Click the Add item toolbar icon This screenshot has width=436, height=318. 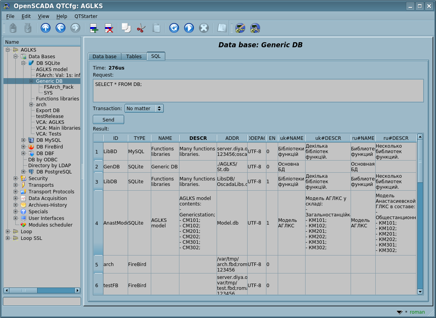pyautogui.click(x=94, y=28)
